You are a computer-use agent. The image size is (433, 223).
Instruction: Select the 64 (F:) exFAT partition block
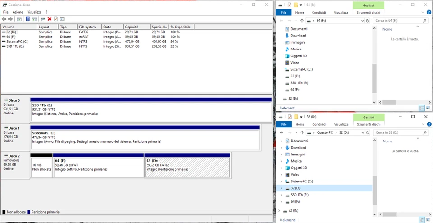pyautogui.click(x=98, y=167)
